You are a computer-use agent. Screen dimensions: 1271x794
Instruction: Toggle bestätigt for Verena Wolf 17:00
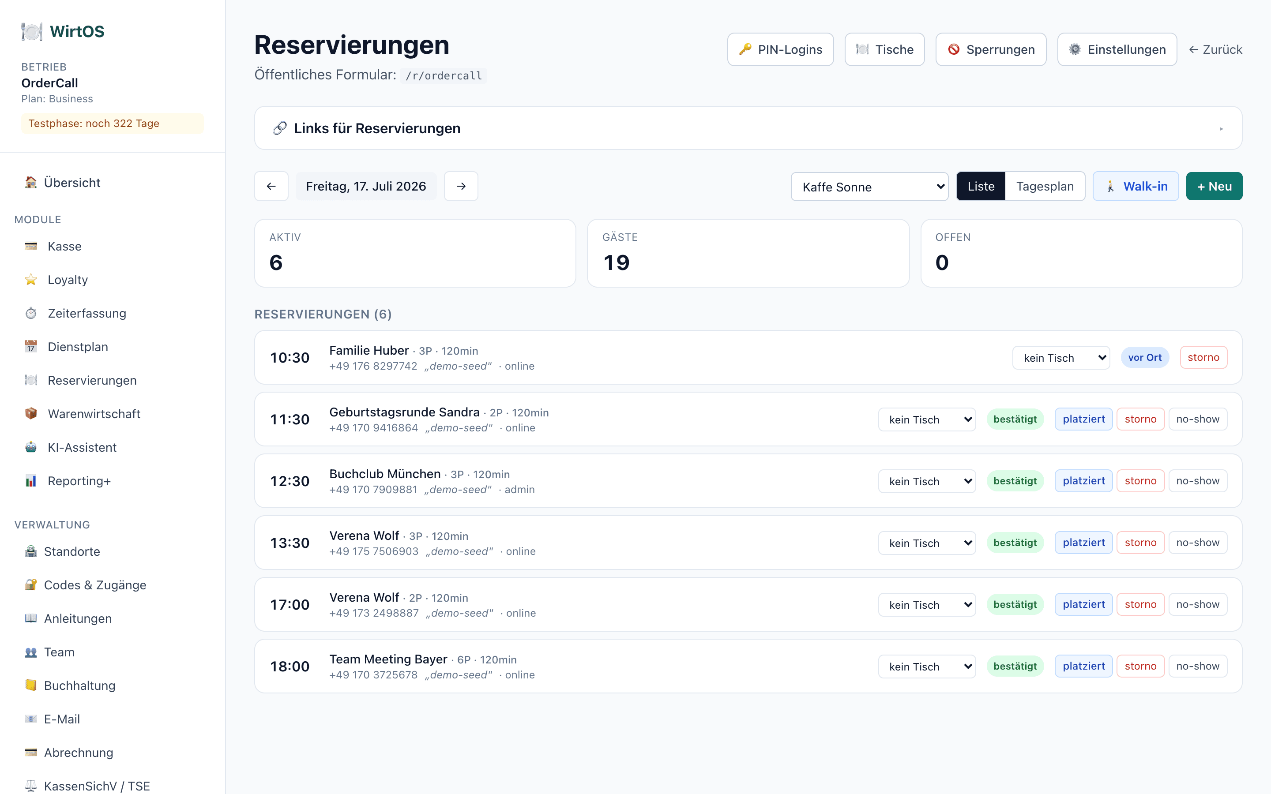[x=1015, y=604]
